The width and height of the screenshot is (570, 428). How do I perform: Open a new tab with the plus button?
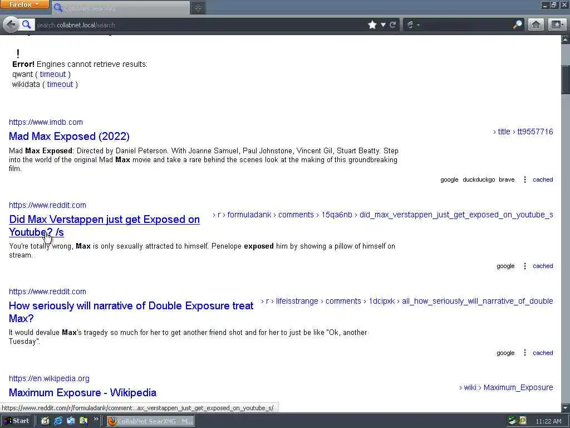coord(198,8)
